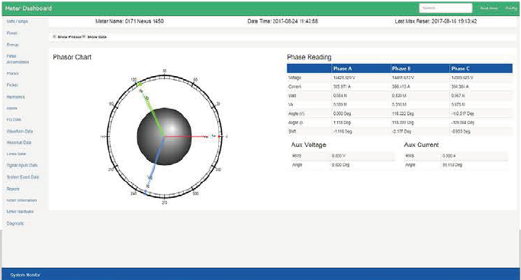Open the Reports sidebar link
Viewport: 521px width, 280px height.
[13, 189]
